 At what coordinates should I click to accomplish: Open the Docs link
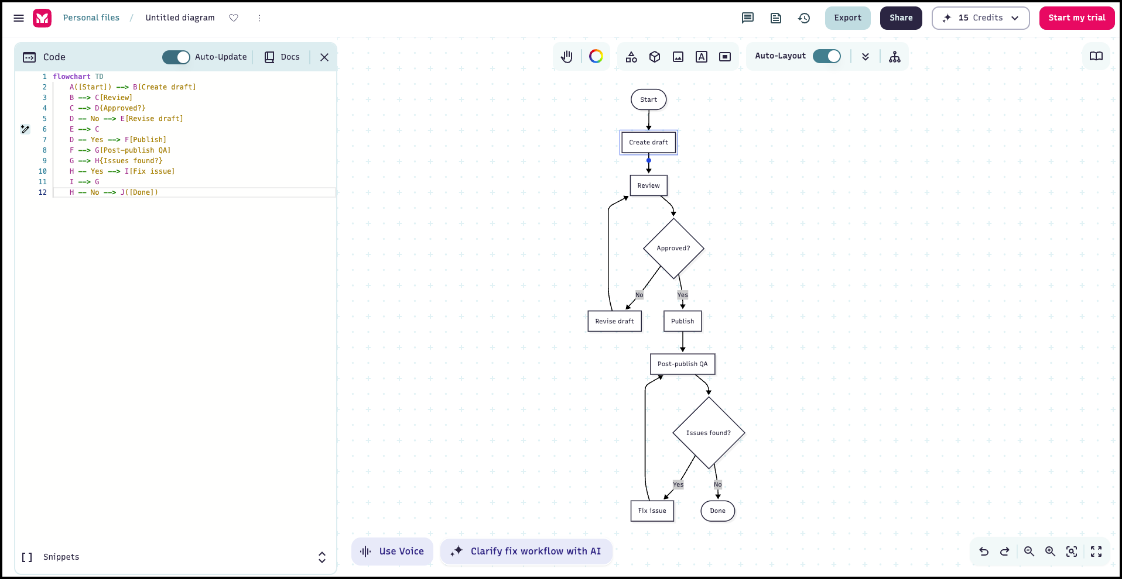pos(282,57)
